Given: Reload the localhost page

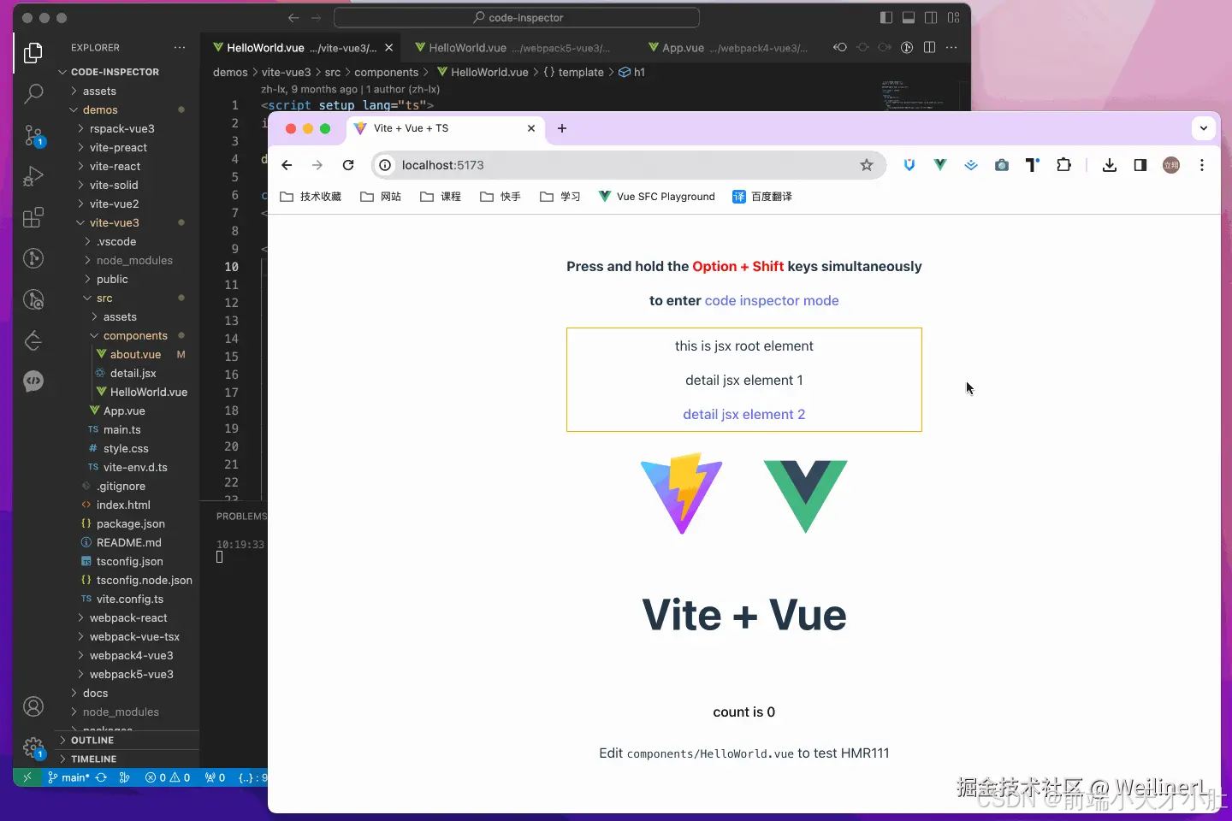Looking at the screenshot, I should click(x=348, y=165).
